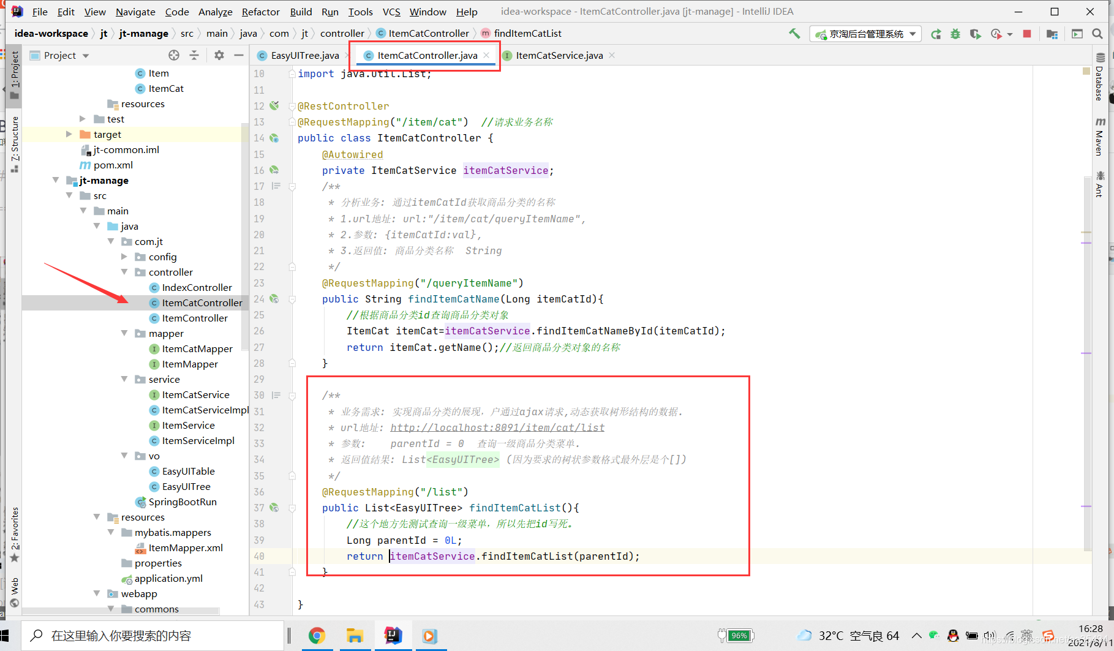The width and height of the screenshot is (1114, 651).
Task: Toggle the Z: Structure tool window tab
Action: click(x=15, y=144)
